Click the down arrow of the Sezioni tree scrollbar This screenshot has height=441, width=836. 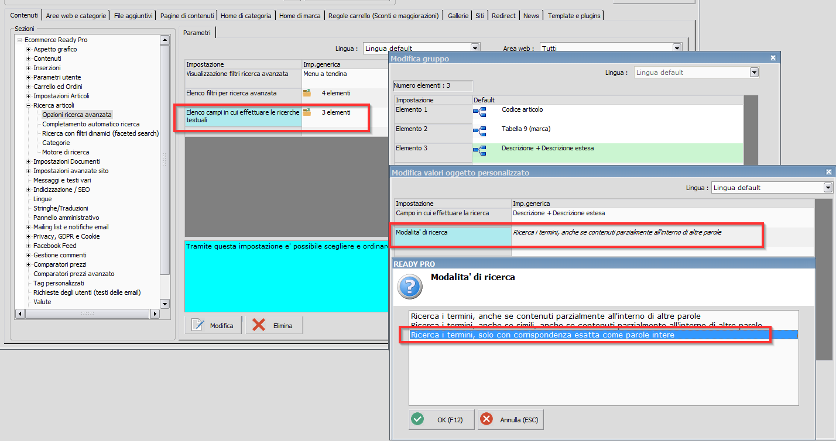coord(165,304)
